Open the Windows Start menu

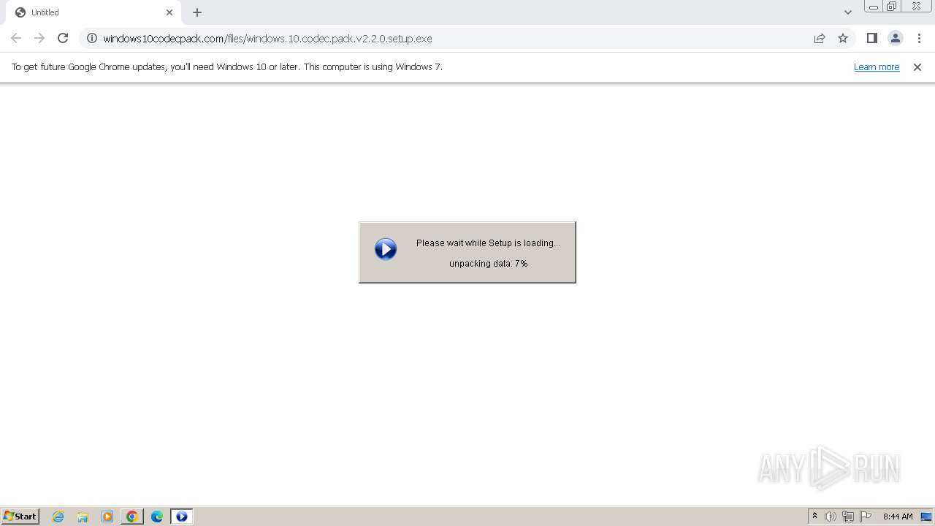click(20, 517)
